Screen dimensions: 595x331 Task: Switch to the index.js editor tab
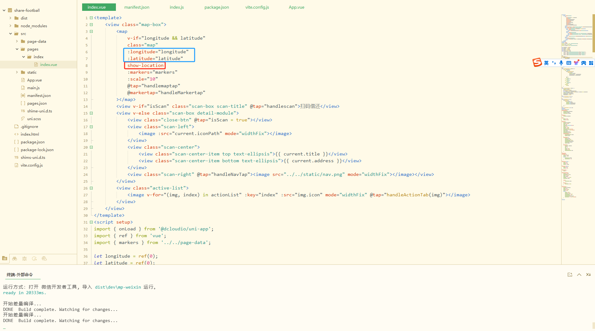177,7
